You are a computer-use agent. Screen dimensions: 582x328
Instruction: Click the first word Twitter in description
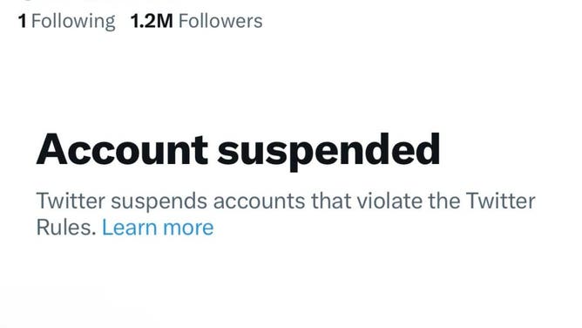pos(71,201)
